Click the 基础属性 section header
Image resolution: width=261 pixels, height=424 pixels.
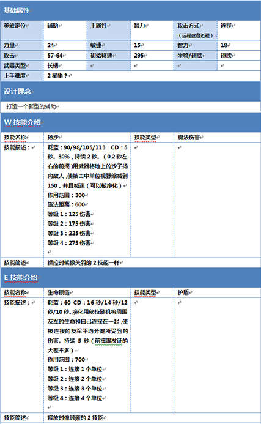pos(131,11)
